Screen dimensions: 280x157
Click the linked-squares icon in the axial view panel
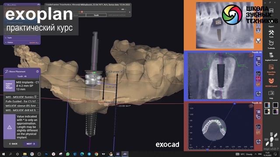(x=258, y=117)
